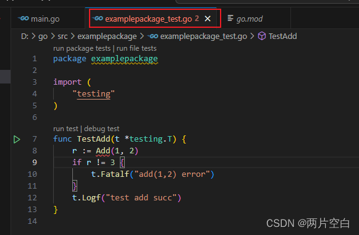The height and width of the screenshot is (235, 359).
Task: Click the Go icon on examplepackage_test.go tab
Action: pyautogui.click(x=98, y=19)
